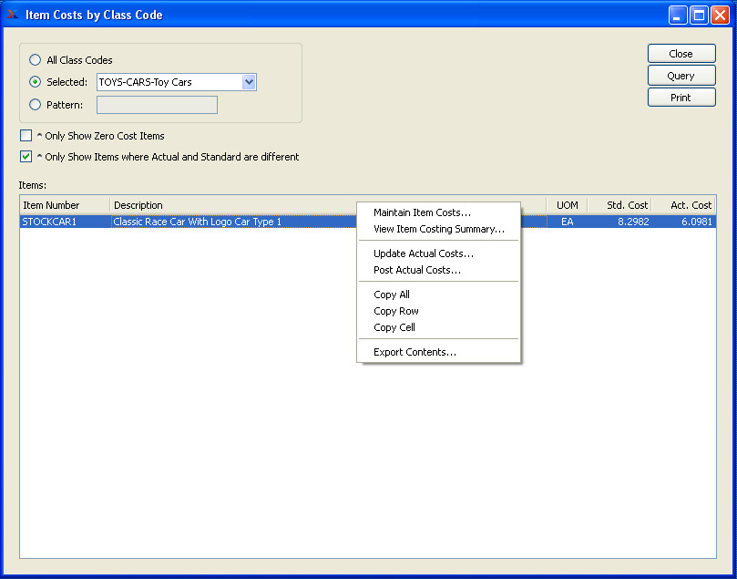Choose the Selected class code radio option
This screenshot has width=737, height=579.
coord(36,82)
